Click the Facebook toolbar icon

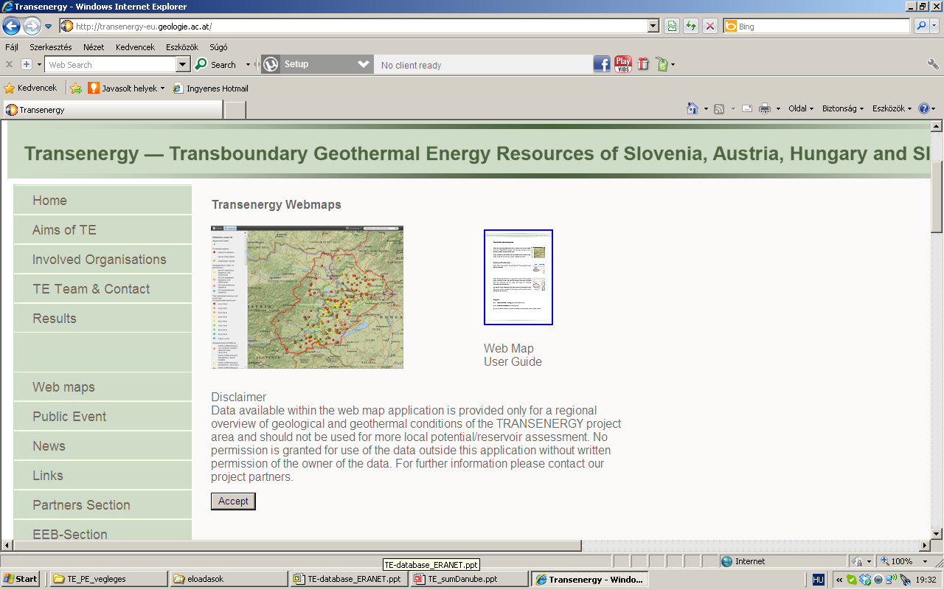[x=602, y=64]
